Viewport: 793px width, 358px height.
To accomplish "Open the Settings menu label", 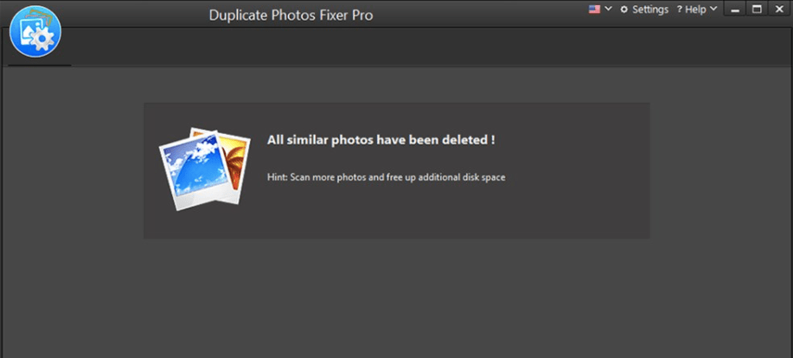I will 650,10.
